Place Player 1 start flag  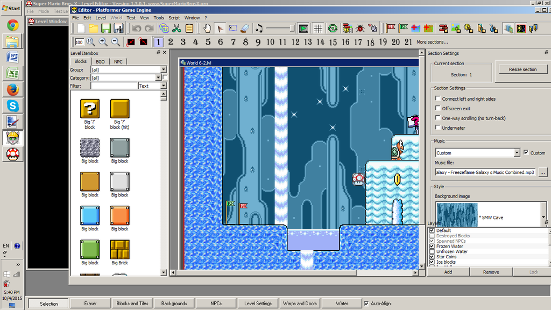tap(390, 28)
